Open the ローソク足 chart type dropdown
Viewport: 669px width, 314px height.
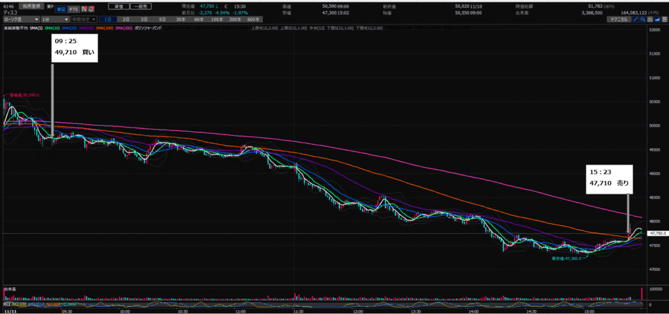(22, 20)
